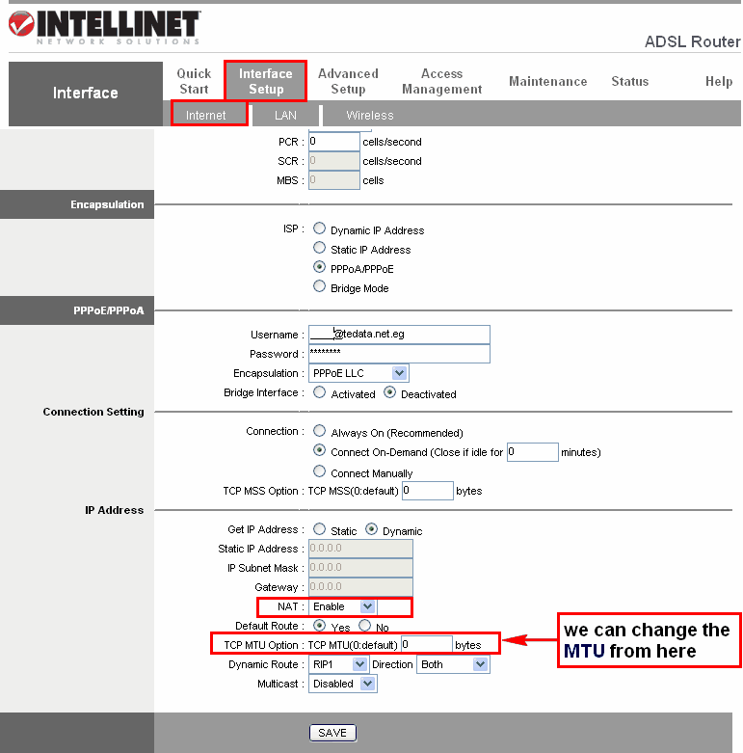Click the PCR cells/second field
This screenshot has height=753, width=743.
334,142
